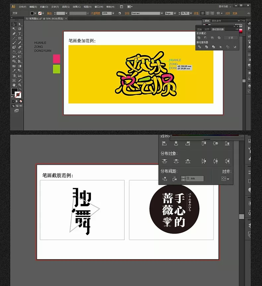This screenshot has height=286, width=262.
Task: Click the distribute spacing mm input field
Action: (195, 179)
